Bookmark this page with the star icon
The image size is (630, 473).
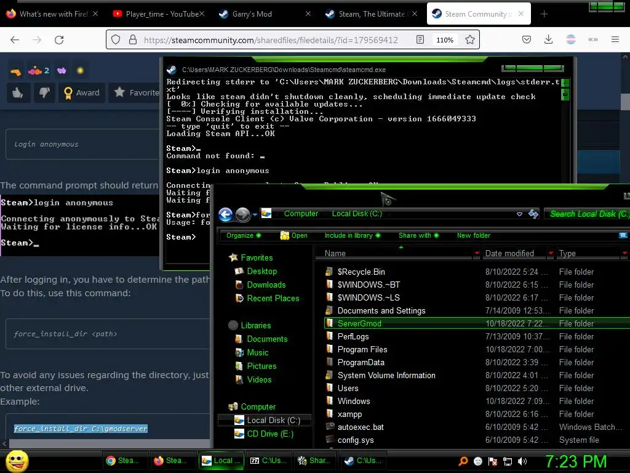(x=469, y=39)
